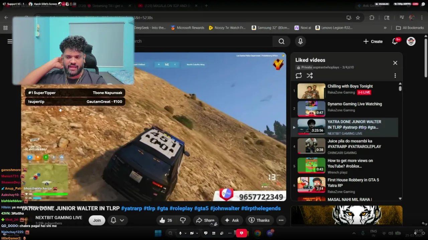Open the Chrome apps grid shortcut
The height and width of the screenshot is (240, 428).
click(5, 28)
